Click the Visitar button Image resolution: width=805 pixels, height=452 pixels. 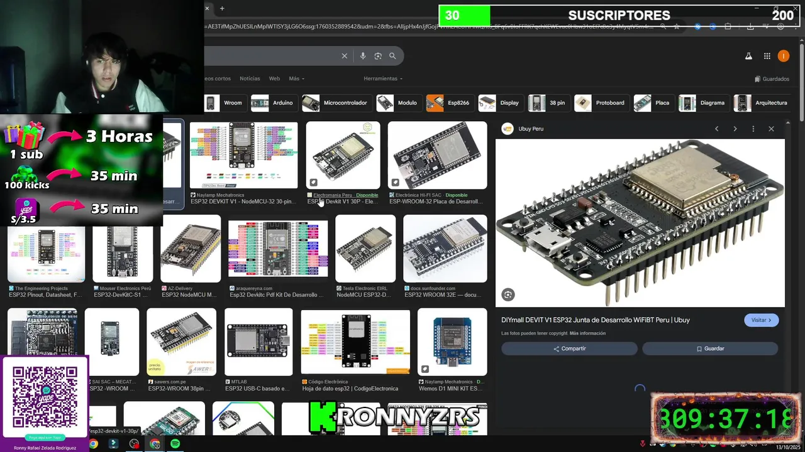762,320
